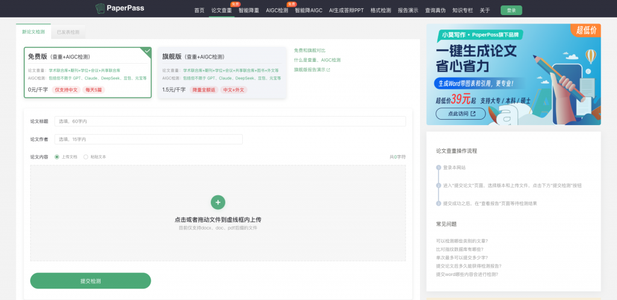Open FAQ 比对指纹数据库有哪些?

coord(460,249)
